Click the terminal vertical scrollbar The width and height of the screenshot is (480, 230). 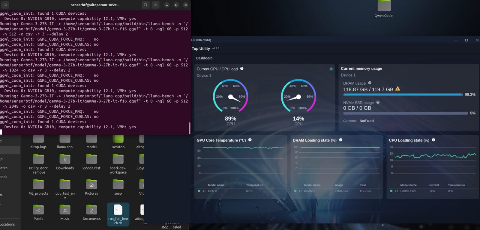coord(189,128)
